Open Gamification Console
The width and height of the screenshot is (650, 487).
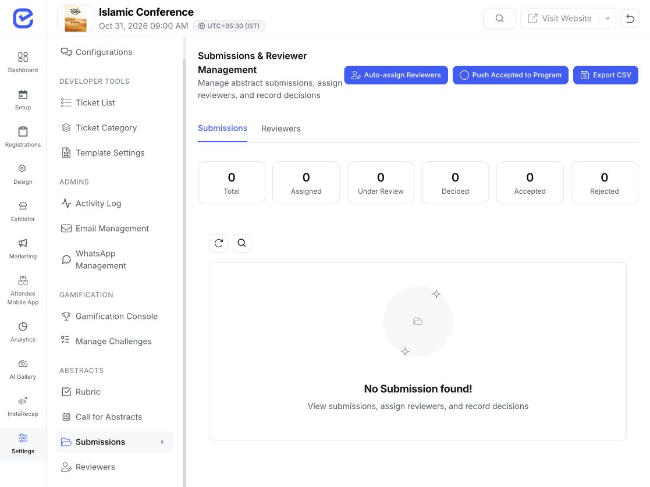coord(115,317)
